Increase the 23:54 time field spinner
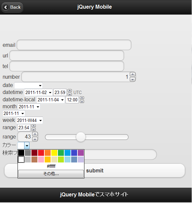Image resolution: width=192 pixels, height=203 pixels. 34,126
